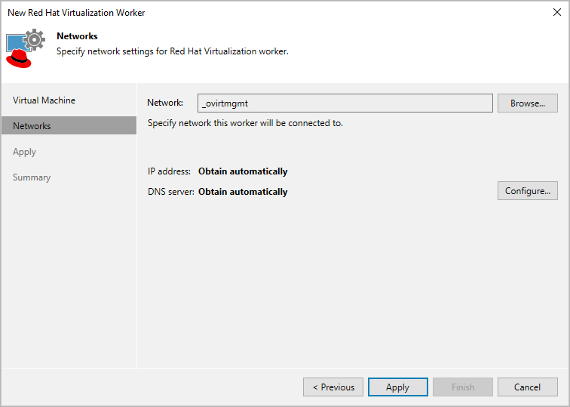Image resolution: width=570 pixels, height=407 pixels.
Task: Click the greyed-out Finish button
Action: coord(463,387)
